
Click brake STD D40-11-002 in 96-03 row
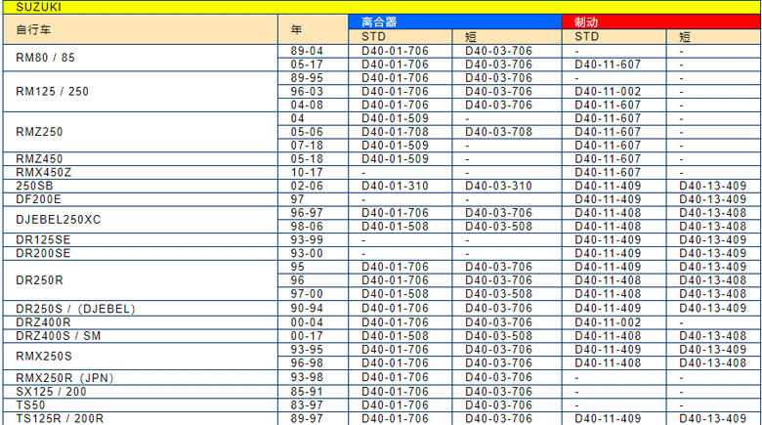point(608,92)
